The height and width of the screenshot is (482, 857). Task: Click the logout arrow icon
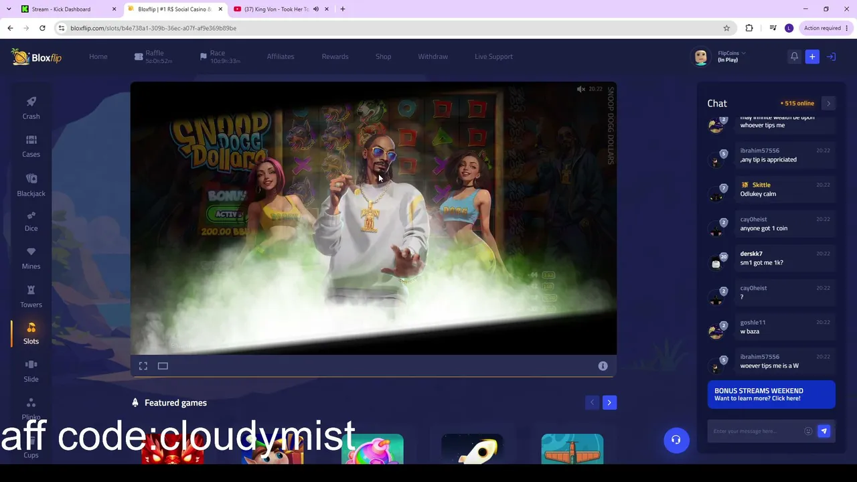[831, 57]
